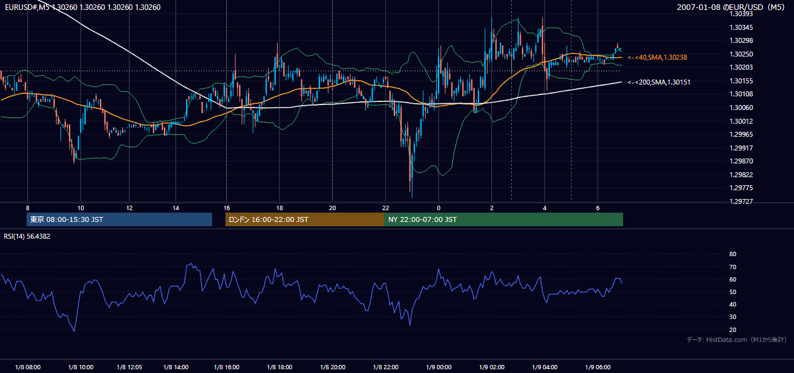This screenshot has width=794, height=373.
Task: Click hour tick 2 on price chart axis
Action: [491, 208]
